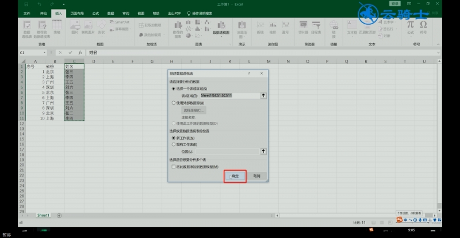This screenshot has height=238, width=460.
Task: Click the 文本框 text box icon
Action: (x=352, y=27)
